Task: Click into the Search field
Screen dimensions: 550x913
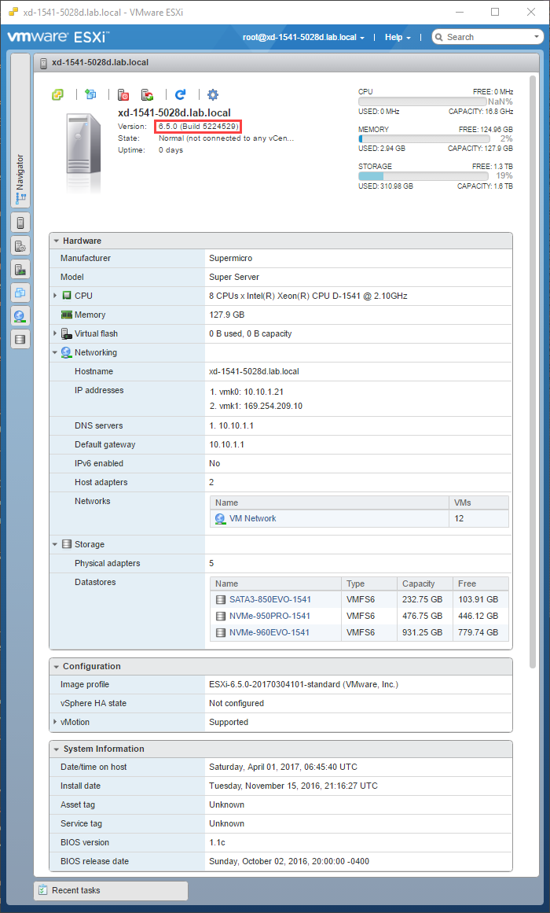Action: (x=488, y=37)
